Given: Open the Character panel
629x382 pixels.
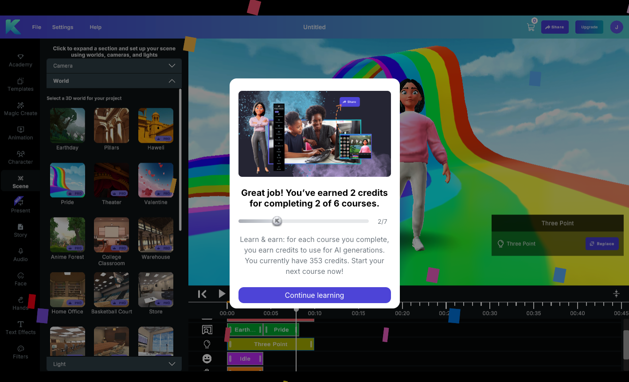Looking at the screenshot, I should click(x=20, y=158).
